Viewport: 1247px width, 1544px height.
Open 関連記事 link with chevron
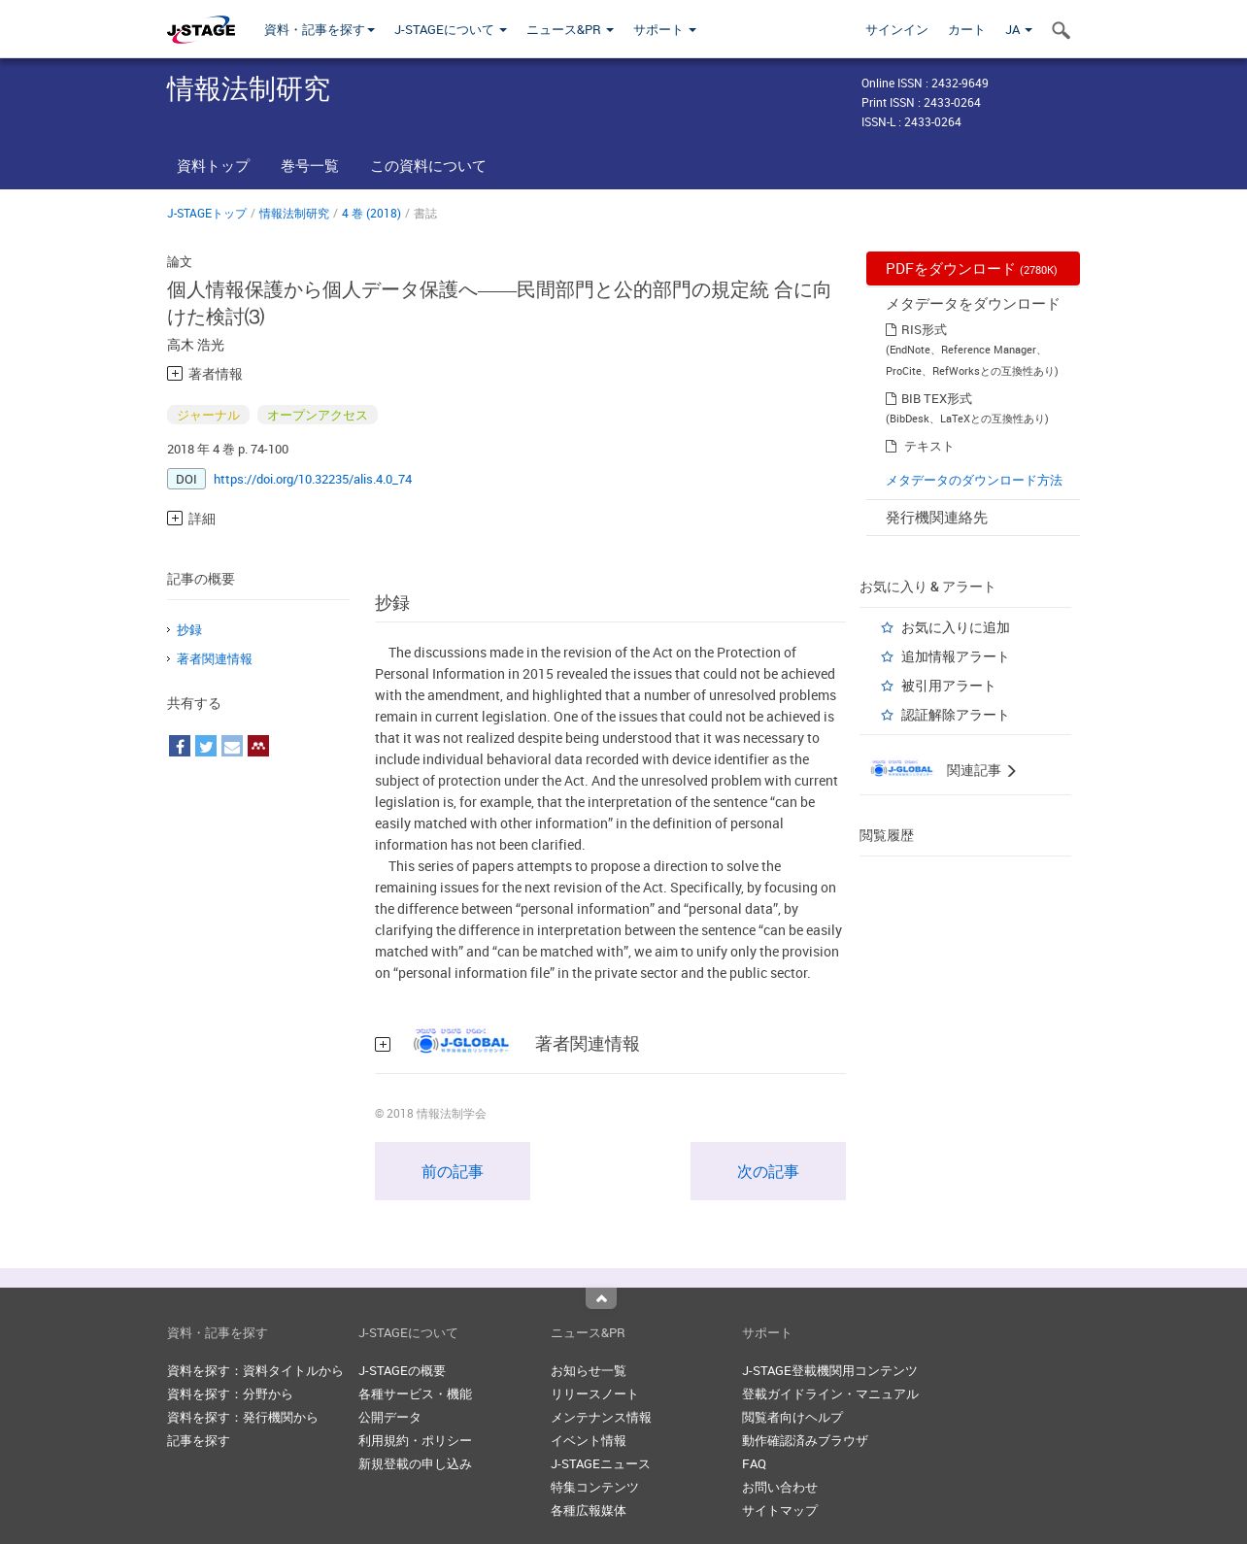coord(981,771)
